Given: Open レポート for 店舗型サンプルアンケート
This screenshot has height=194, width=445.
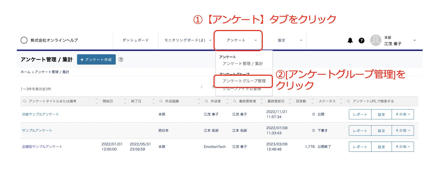Looking at the screenshot, I should click(360, 147).
